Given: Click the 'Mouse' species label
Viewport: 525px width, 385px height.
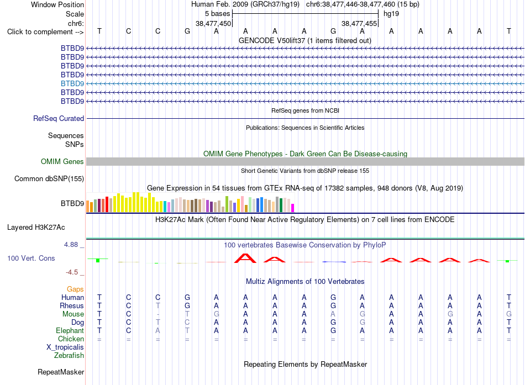Looking at the screenshot, I should coord(73,314).
